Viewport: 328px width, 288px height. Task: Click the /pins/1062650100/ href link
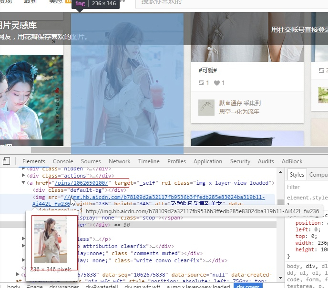(x=82, y=183)
